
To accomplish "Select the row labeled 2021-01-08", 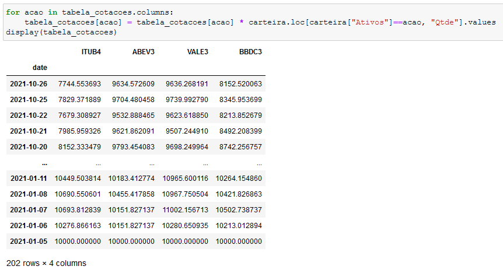I will [x=136, y=194].
